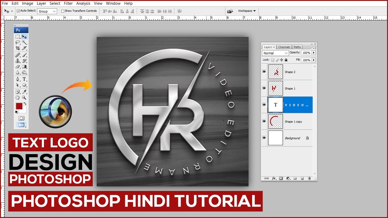Select the Rectangular Marquee tool

(x=18, y=37)
